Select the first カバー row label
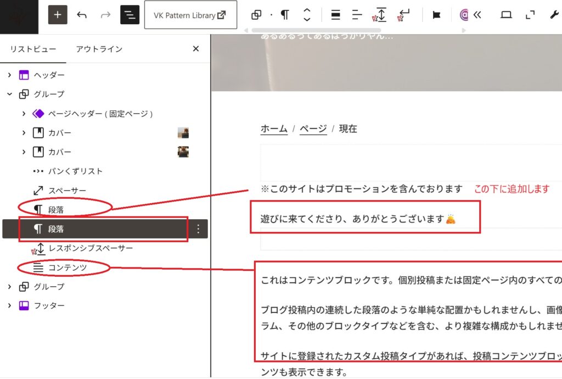Viewport: 562px width, 379px height. click(x=59, y=133)
